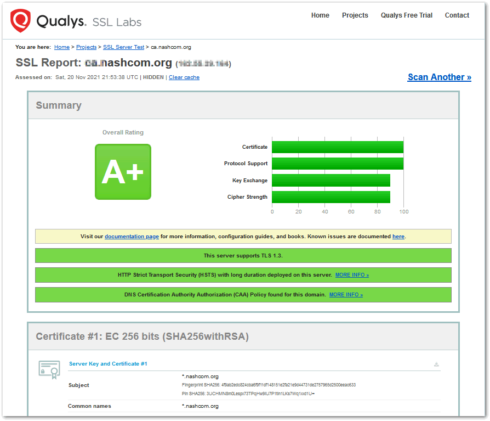Click the Qualys shield logo

pos(21,21)
